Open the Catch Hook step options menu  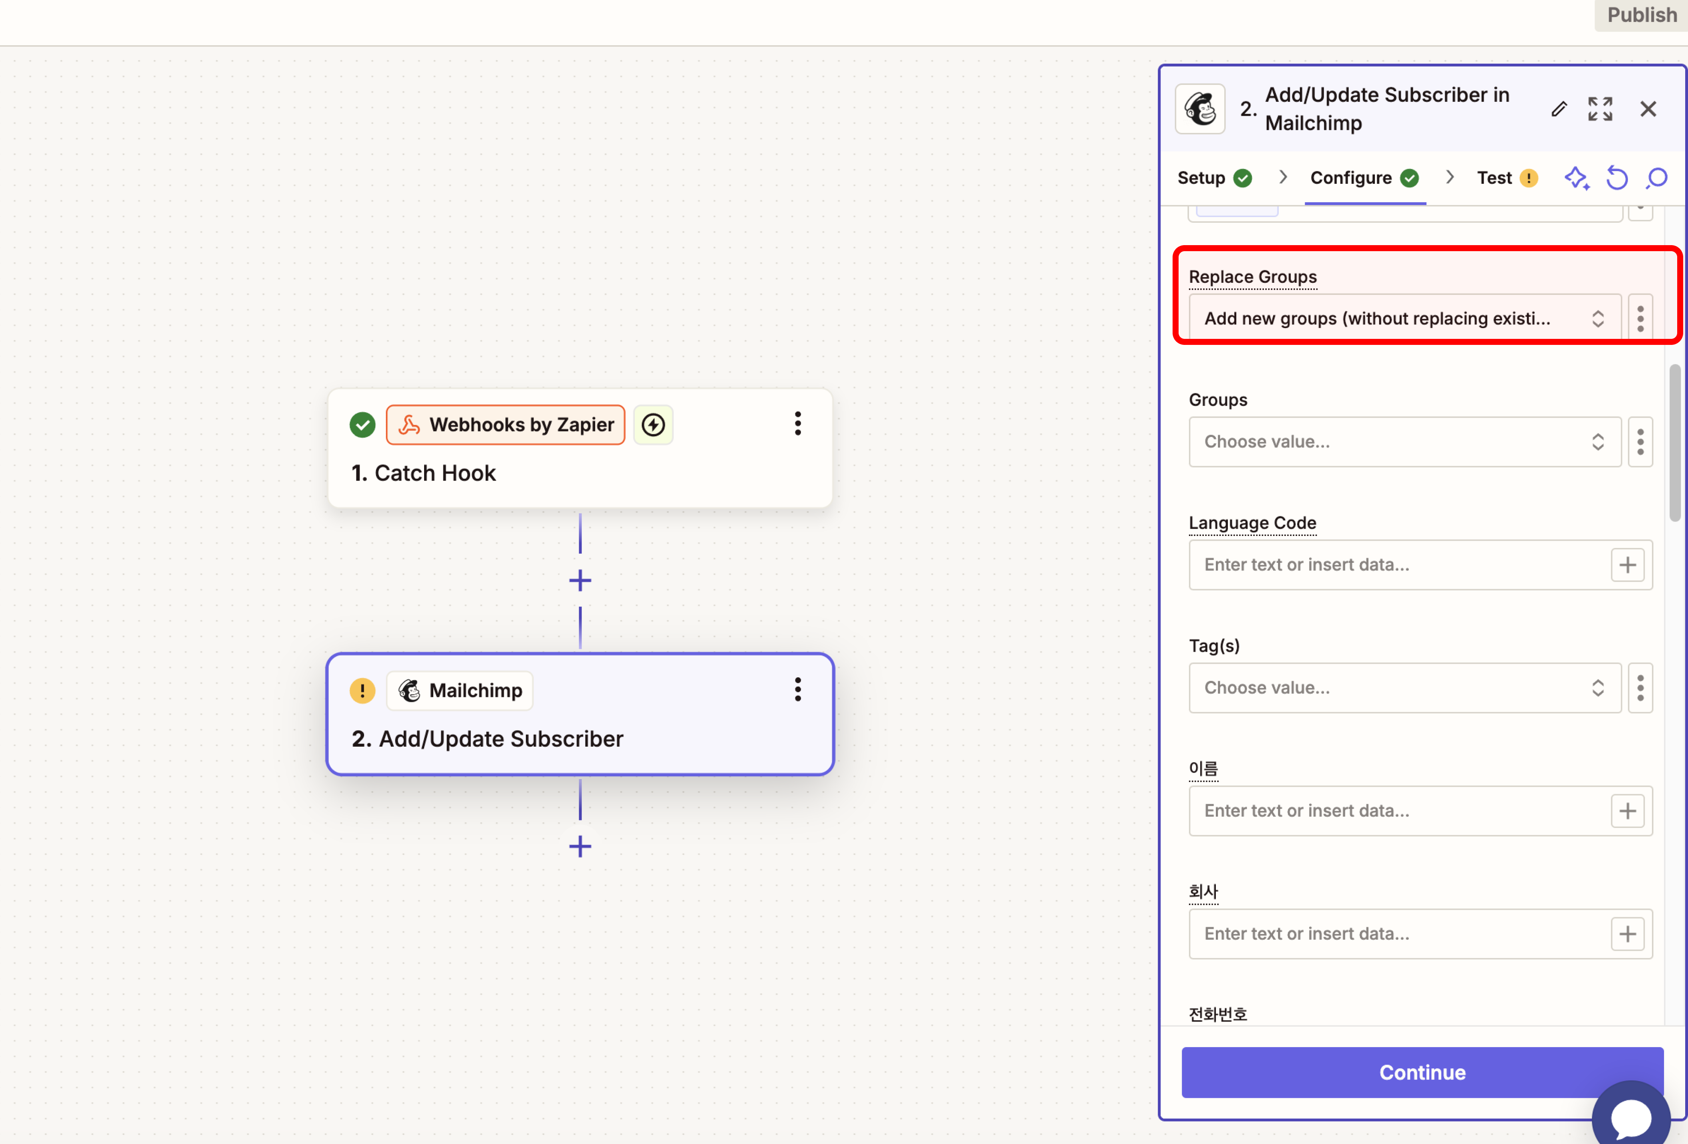797,423
